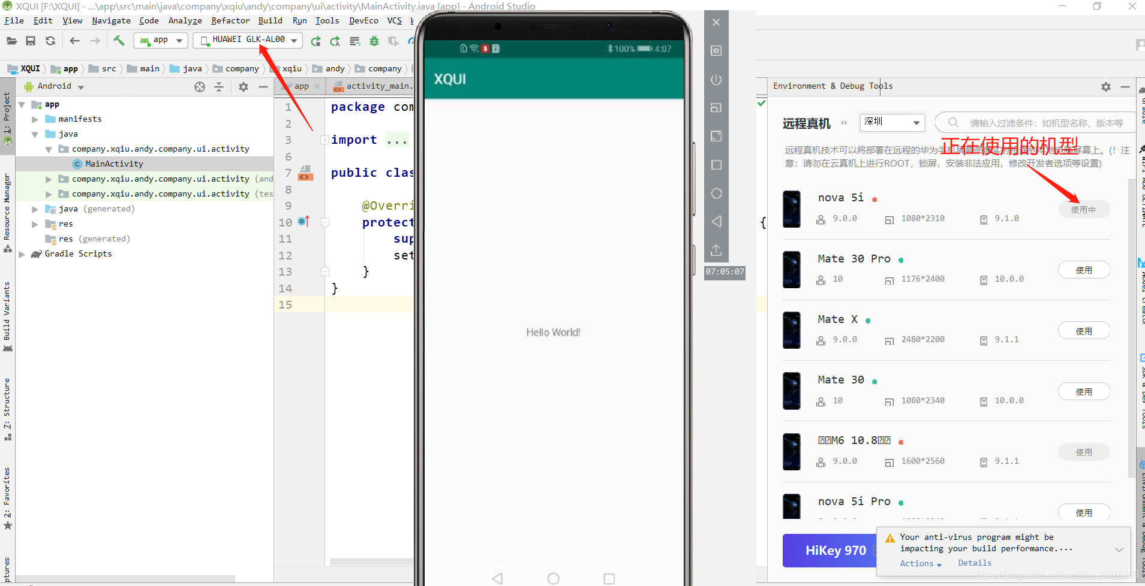Open the VCS menu
This screenshot has height=586, width=1145.
tap(394, 20)
